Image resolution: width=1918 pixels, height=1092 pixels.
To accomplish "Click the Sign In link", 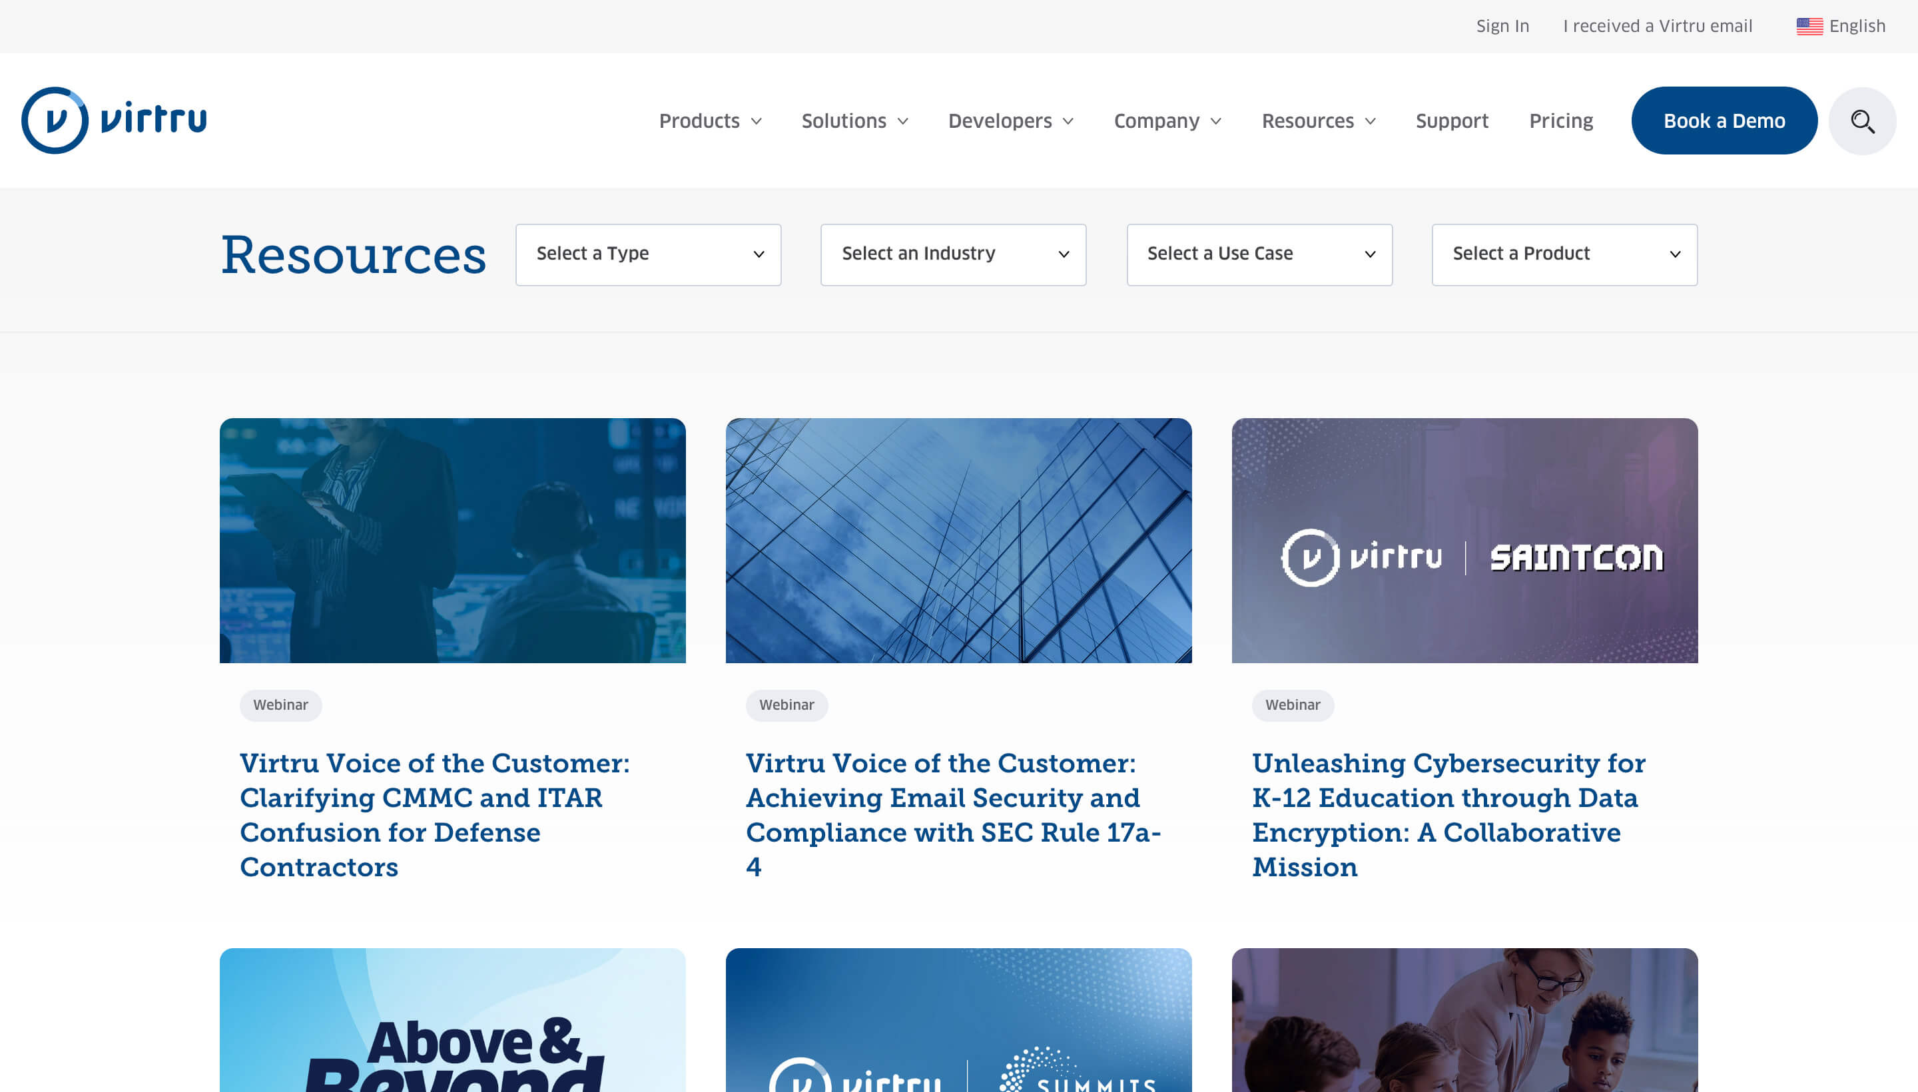I will click(x=1502, y=26).
